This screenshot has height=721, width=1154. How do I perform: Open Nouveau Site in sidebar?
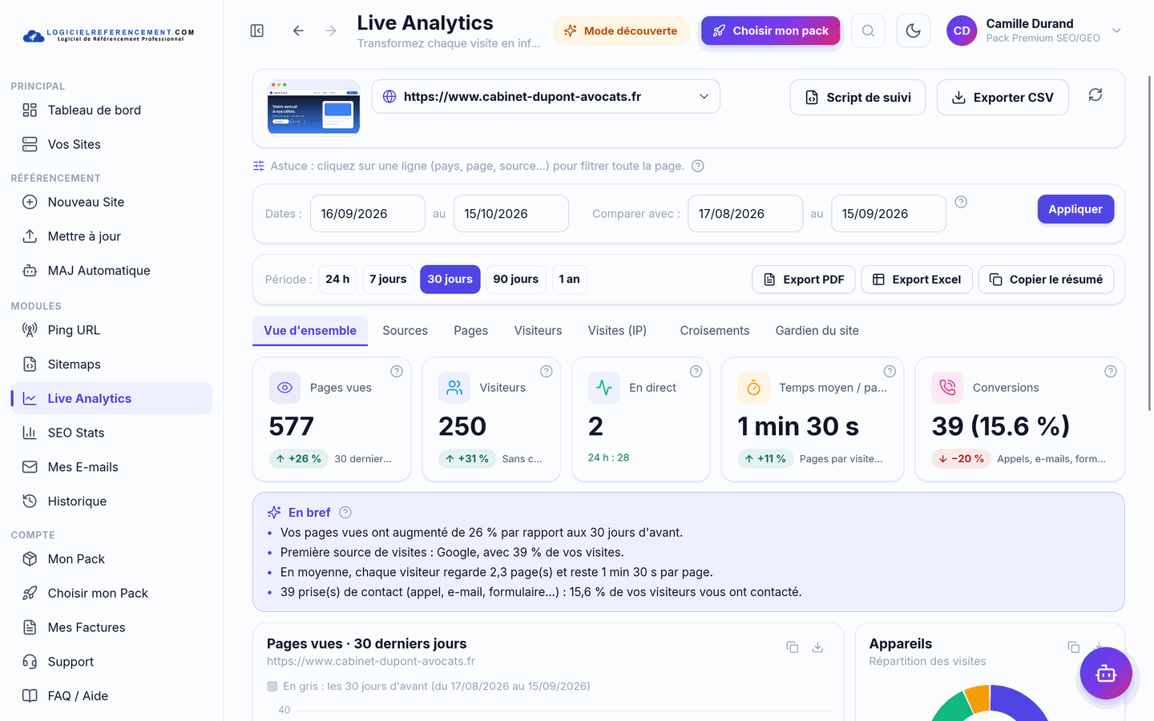click(x=111, y=202)
